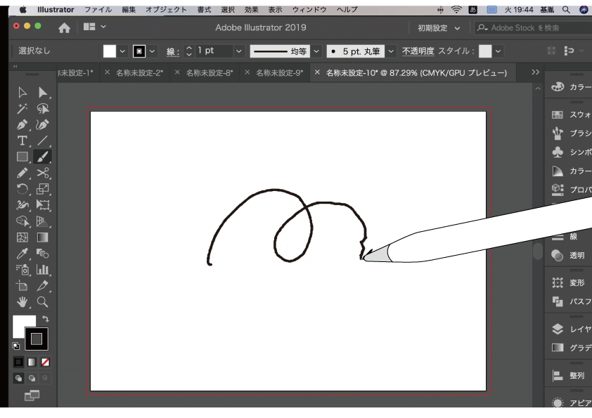This screenshot has width=592, height=418.
Task: Select the Paintbrush tool
Action: point(42,157)
